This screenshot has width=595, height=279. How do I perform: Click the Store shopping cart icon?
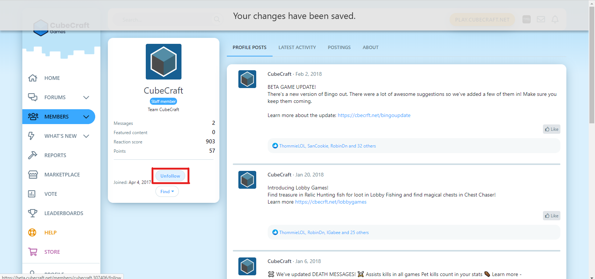[x=33, y=252]
